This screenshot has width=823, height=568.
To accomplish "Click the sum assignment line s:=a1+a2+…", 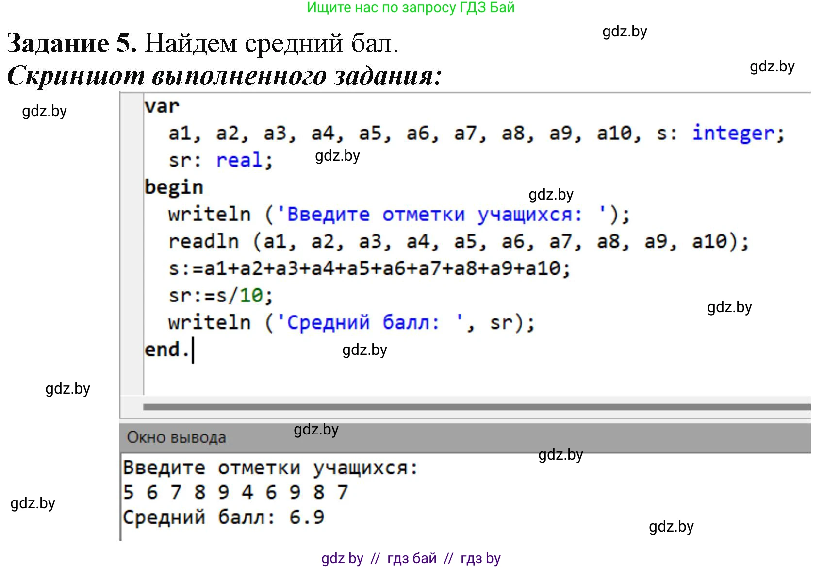I will pyautogui.click(x=369, y=268).
